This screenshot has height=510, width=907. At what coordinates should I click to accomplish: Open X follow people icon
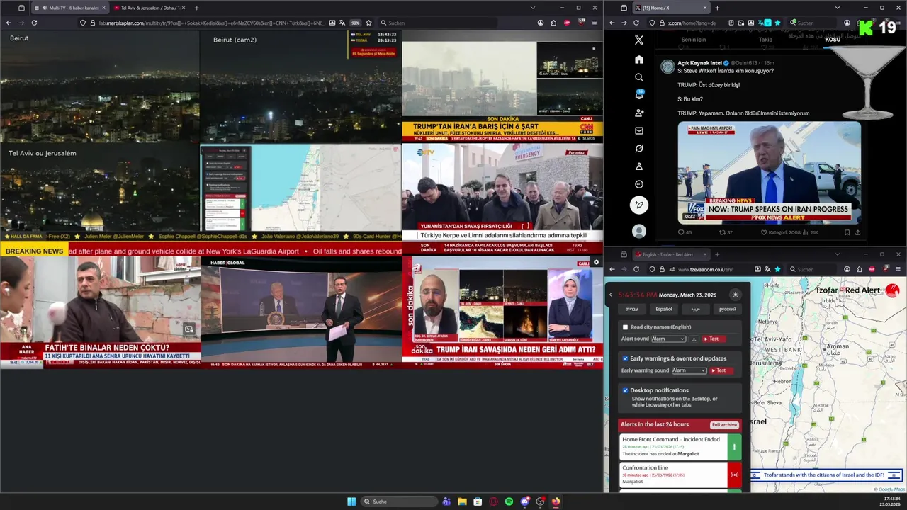[638, 113]
